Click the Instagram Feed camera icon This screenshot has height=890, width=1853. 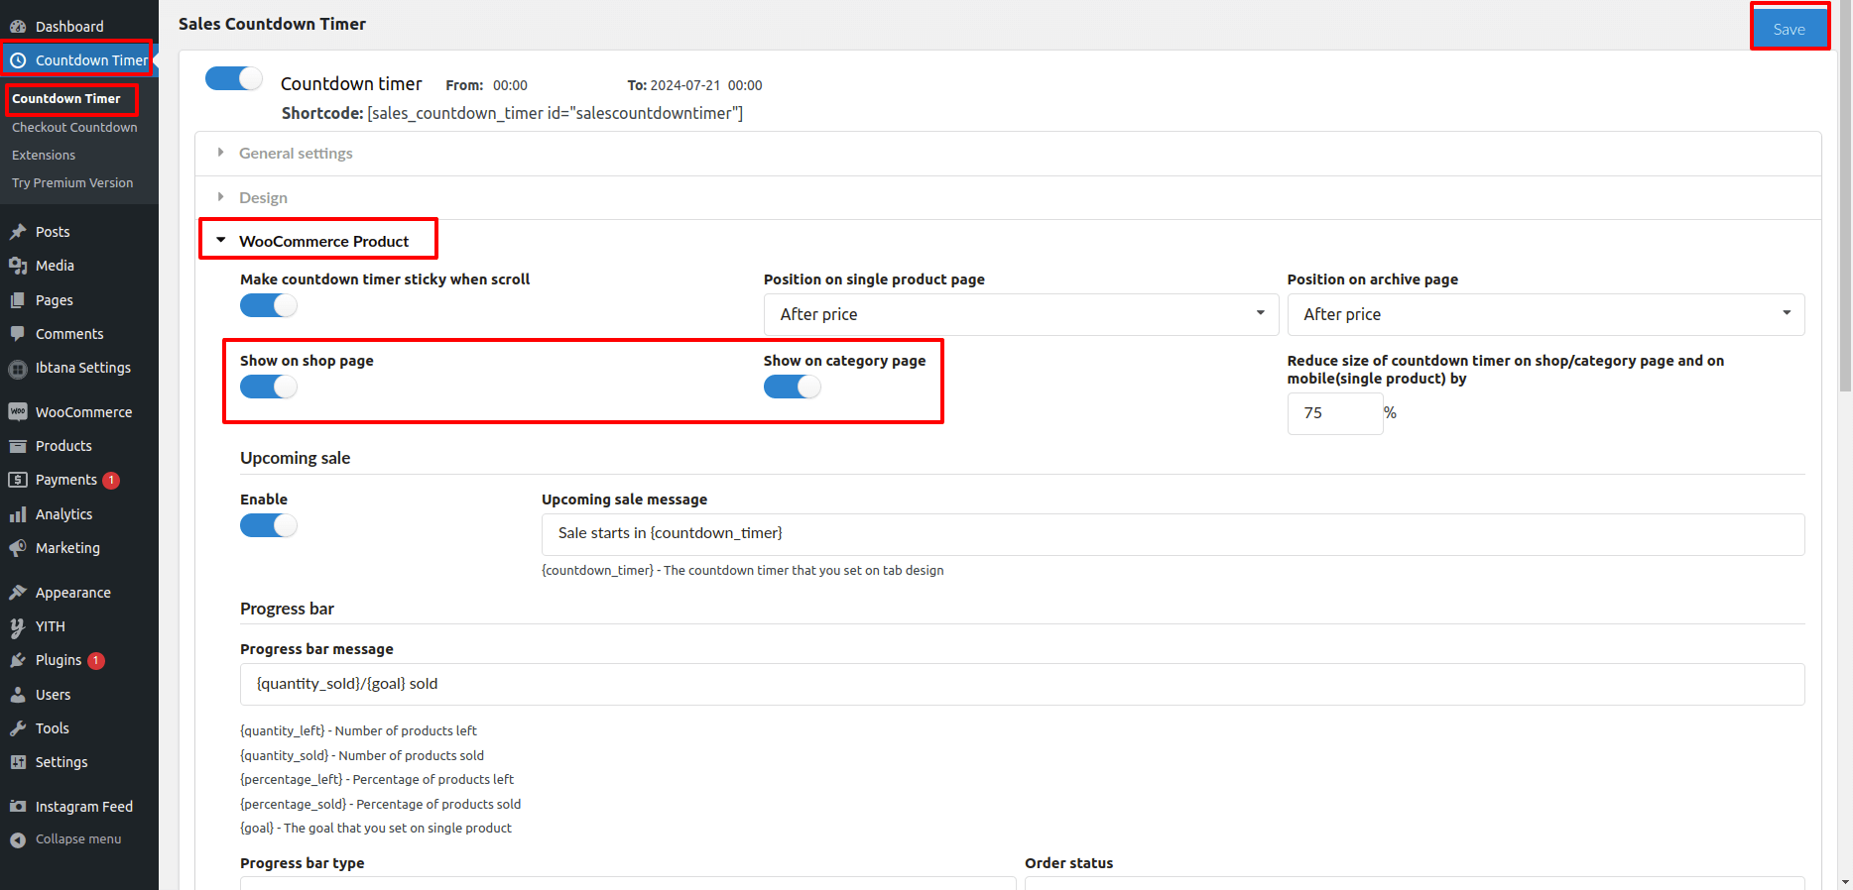coord(18,807)
